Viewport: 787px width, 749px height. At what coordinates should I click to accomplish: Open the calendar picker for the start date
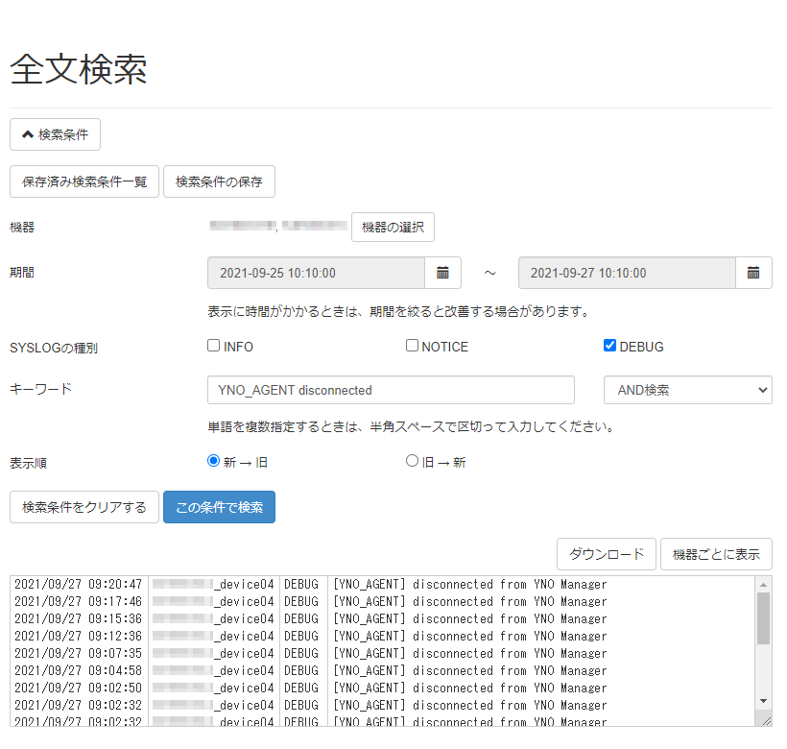click(x=442, y=273)
